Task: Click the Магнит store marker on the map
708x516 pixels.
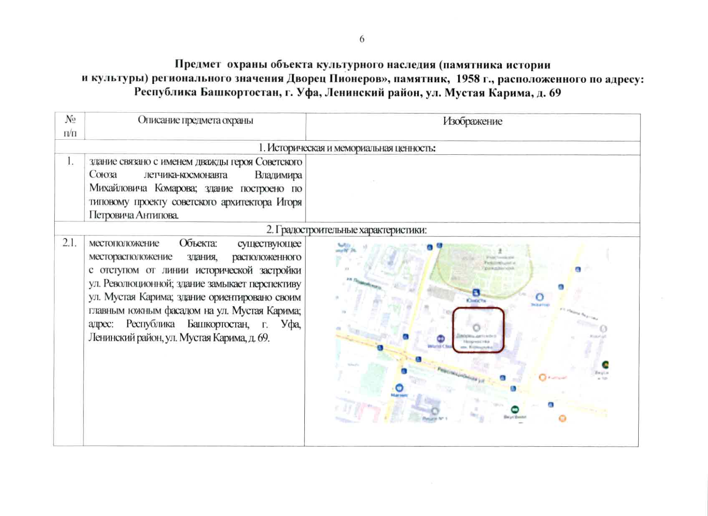Action: tap(399, 387)
